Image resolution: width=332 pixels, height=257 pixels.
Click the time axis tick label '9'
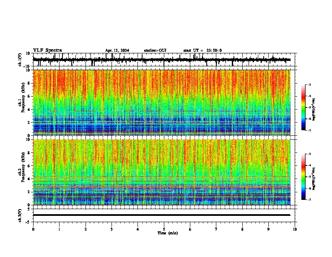268,229
